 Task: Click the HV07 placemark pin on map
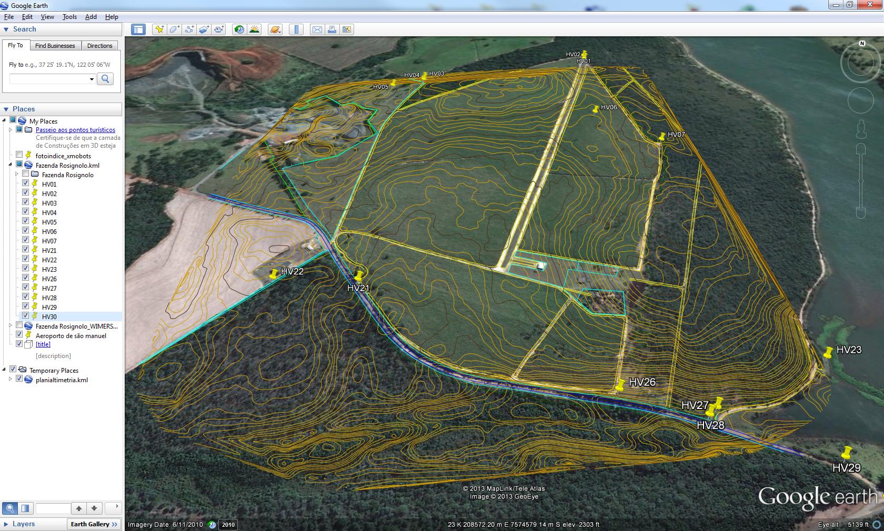[662, 136]
